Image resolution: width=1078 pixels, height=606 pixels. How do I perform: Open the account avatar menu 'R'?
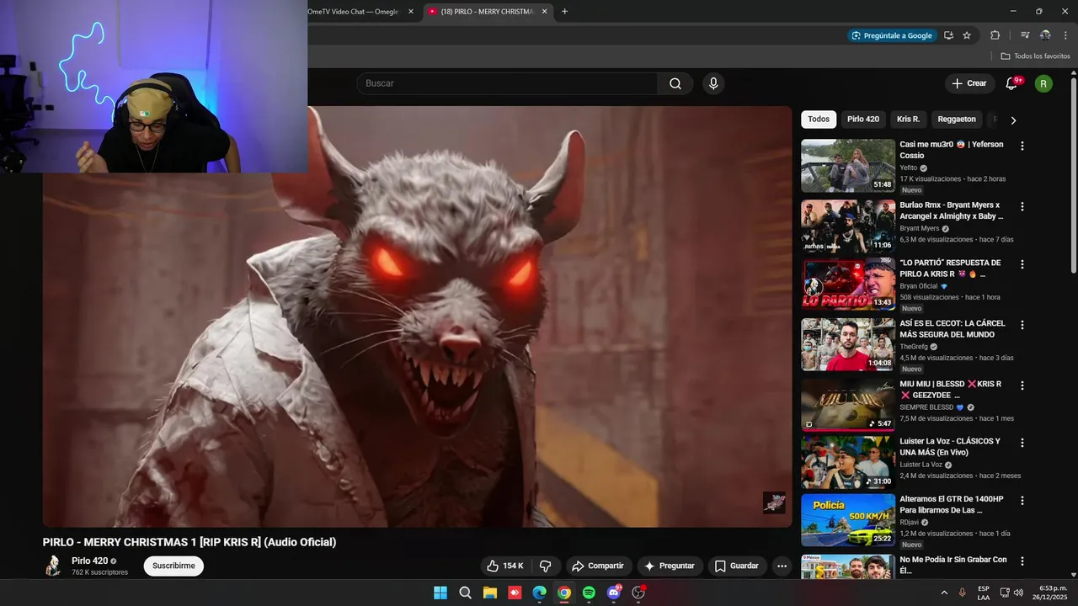[1043, 83]
